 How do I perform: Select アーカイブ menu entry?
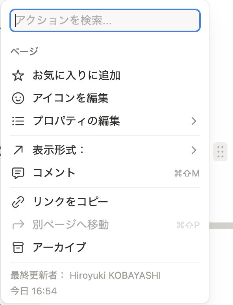(x=105, y=248)
